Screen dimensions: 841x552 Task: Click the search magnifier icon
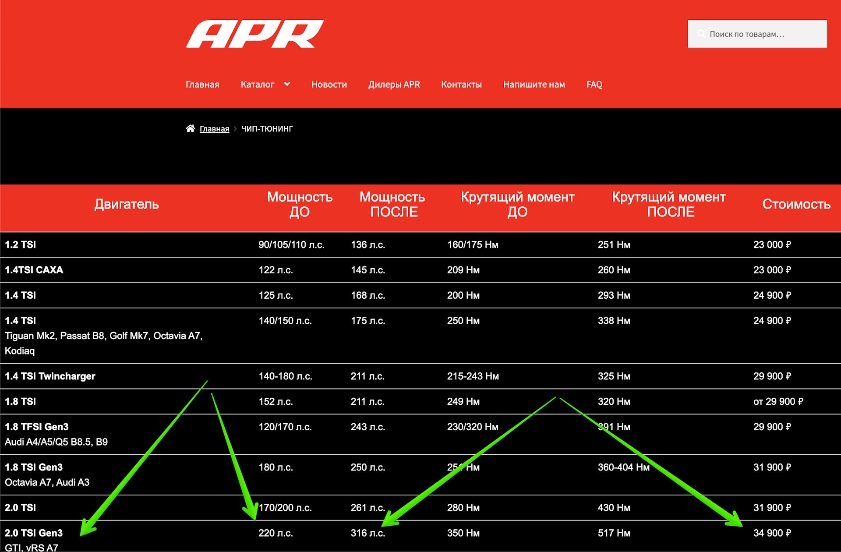pos(701,34)
